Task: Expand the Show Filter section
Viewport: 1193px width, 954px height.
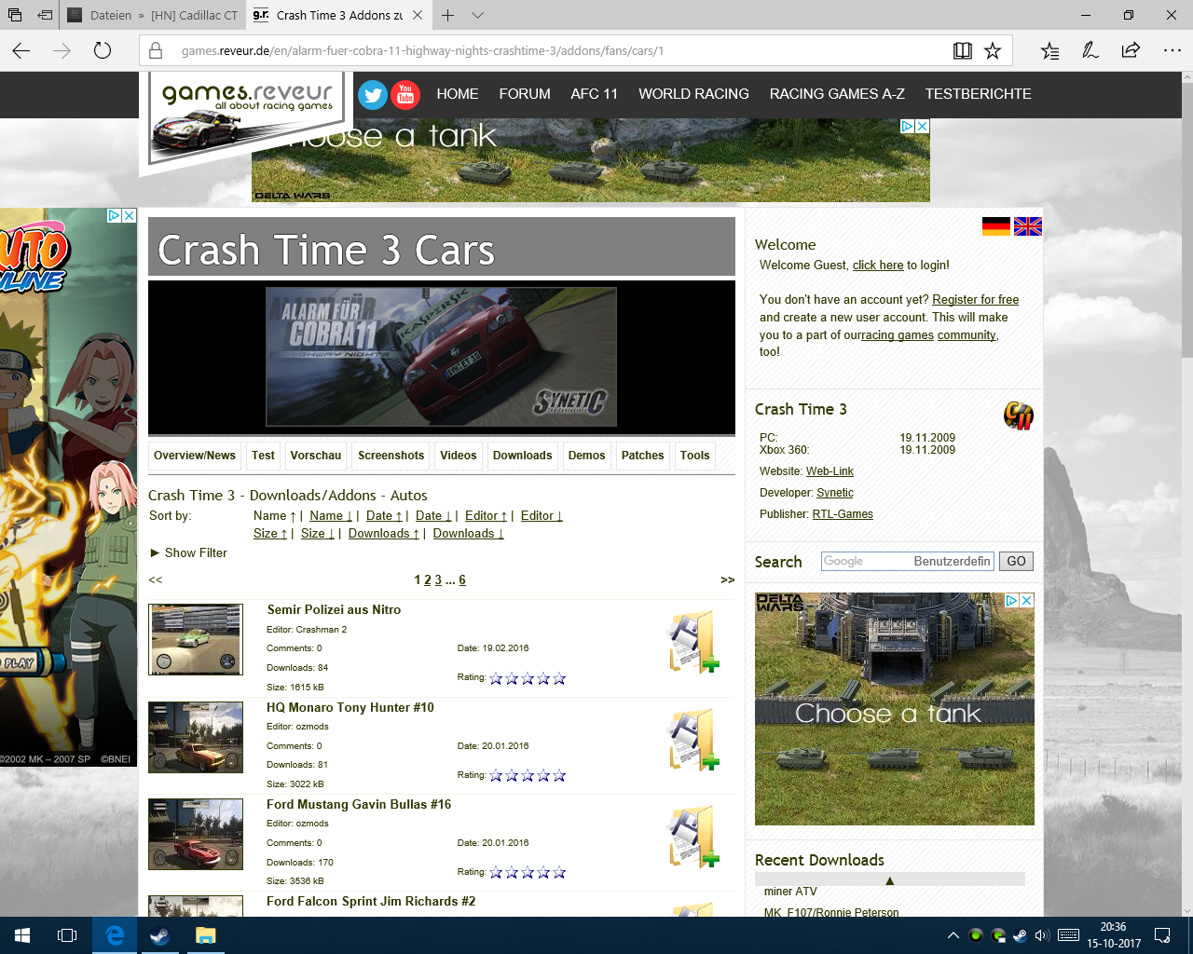Action: click(x=189, y=552)
